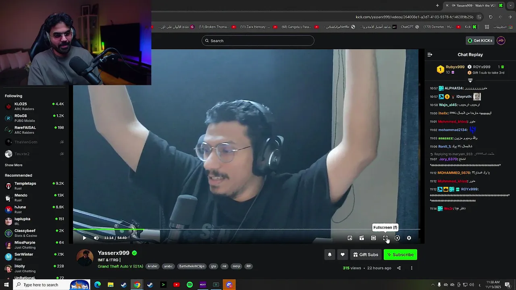The height and width of the screenshot is (290, 516).
Task: Open iHolly Just Chatting channel
Action: point(34,268)
